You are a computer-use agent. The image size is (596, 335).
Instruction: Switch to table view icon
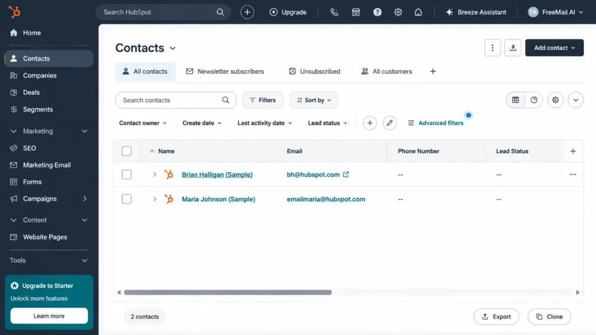(x=516, y=100)
